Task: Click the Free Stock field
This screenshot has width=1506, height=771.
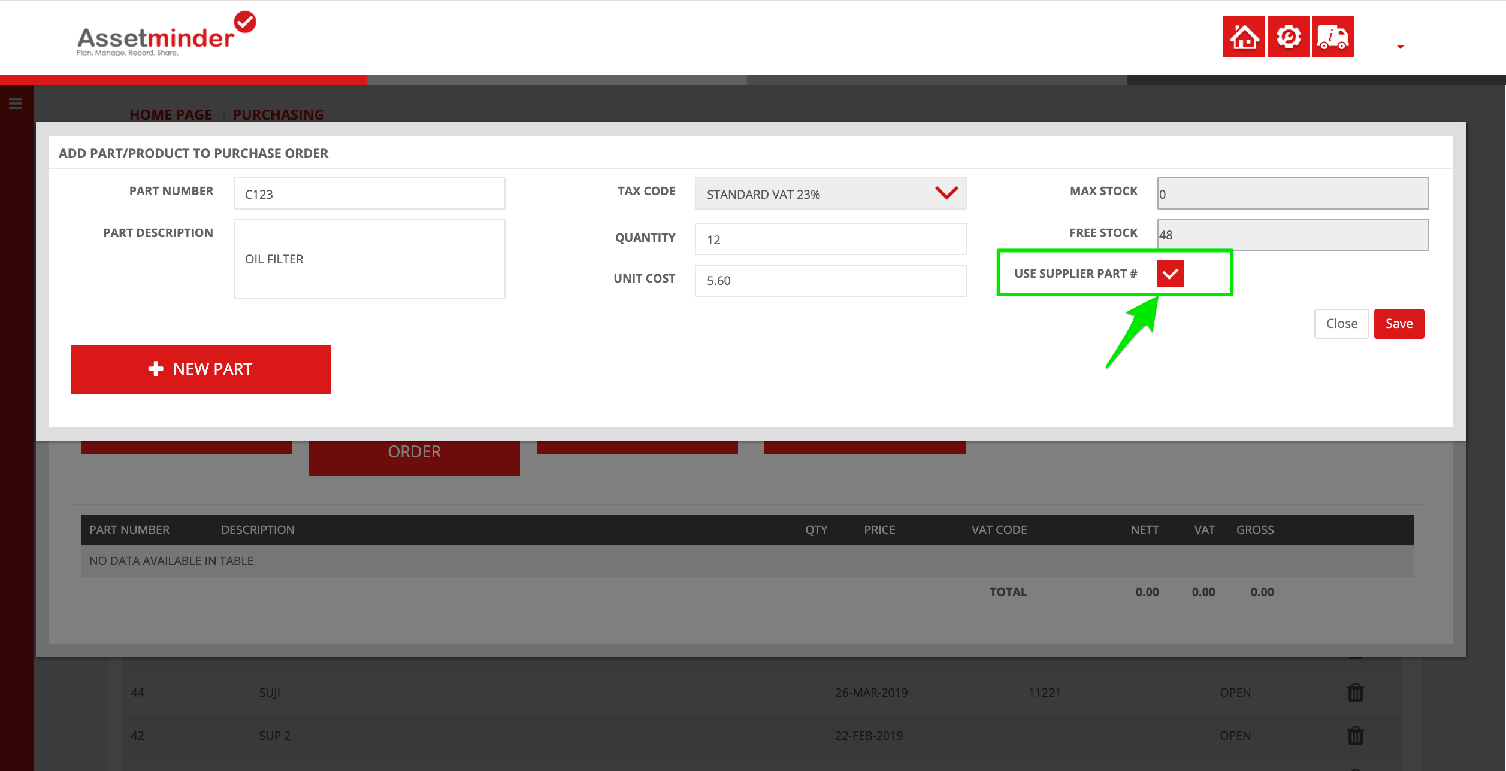Action: point(1293,235)
